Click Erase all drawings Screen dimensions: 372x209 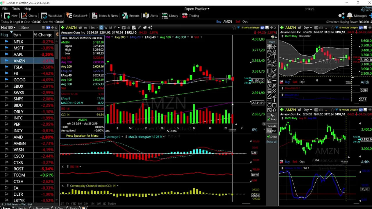(x=272, y=142)
